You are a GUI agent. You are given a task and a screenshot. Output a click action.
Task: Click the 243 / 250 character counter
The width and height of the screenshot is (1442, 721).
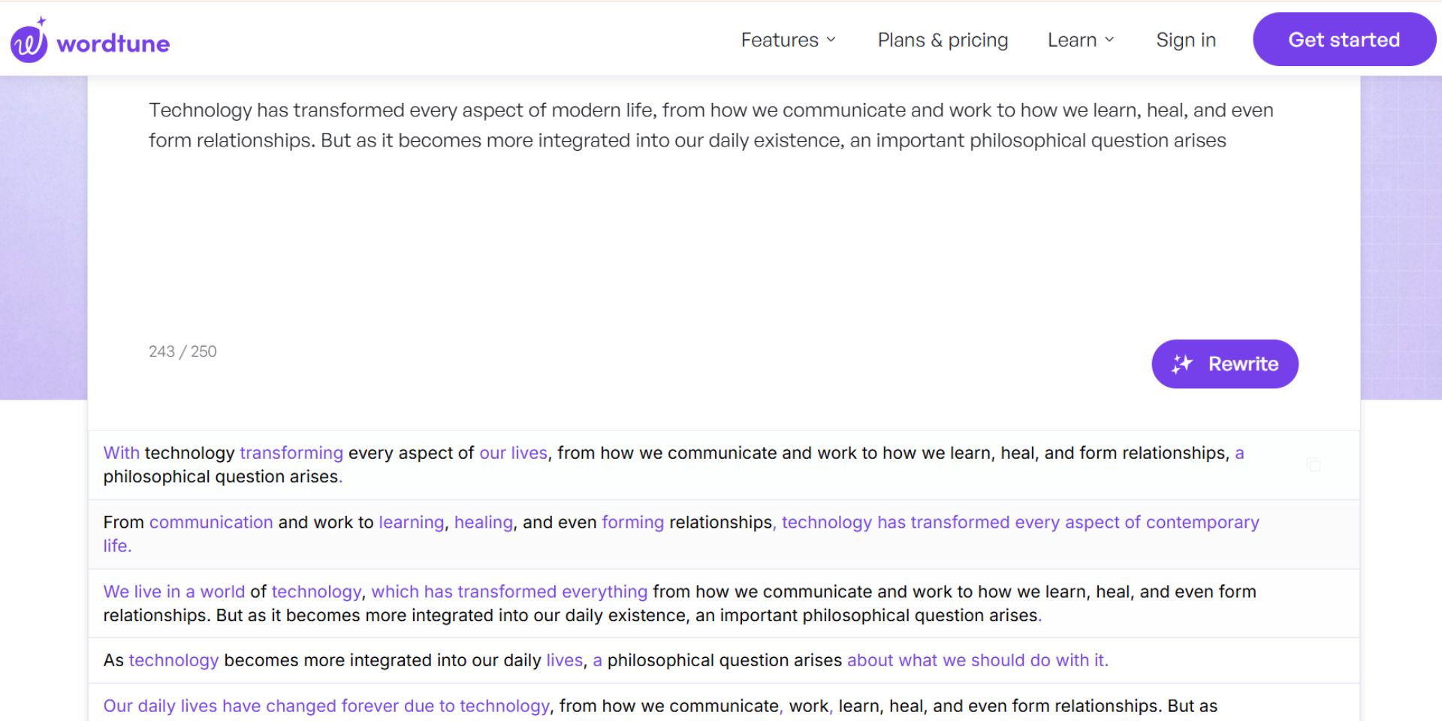tap(183, 351)
